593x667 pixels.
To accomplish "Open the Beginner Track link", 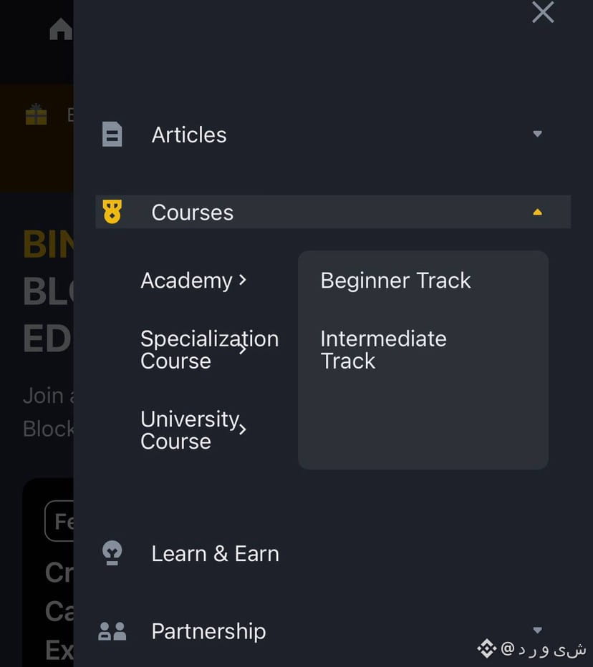I will click(395, 281).
